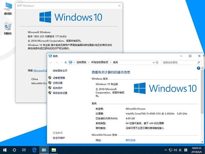Open network icon in system tray

(170, 150)
